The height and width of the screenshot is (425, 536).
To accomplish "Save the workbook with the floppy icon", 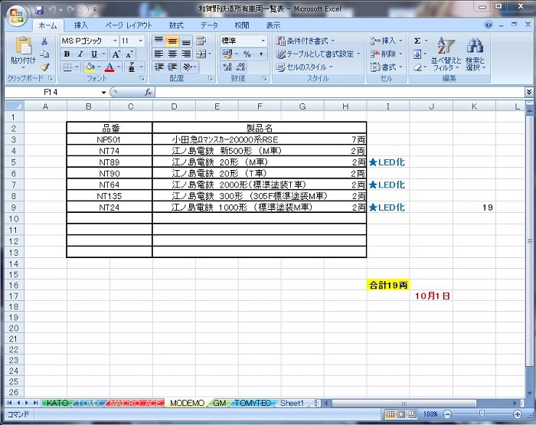I will click(x=39, y=10).
